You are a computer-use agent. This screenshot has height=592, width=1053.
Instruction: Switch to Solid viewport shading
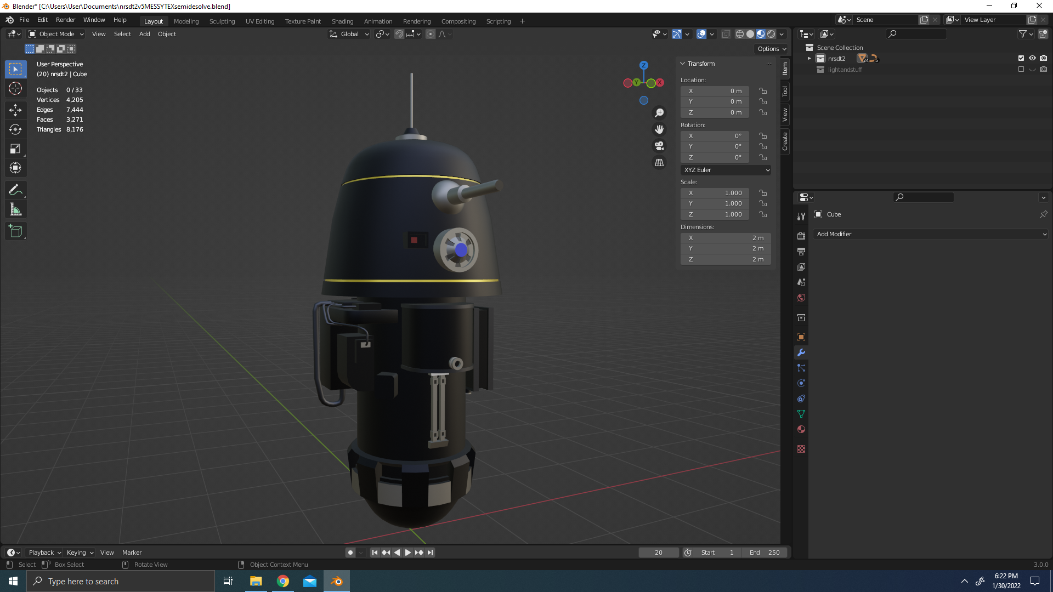(x=750, y=34)
